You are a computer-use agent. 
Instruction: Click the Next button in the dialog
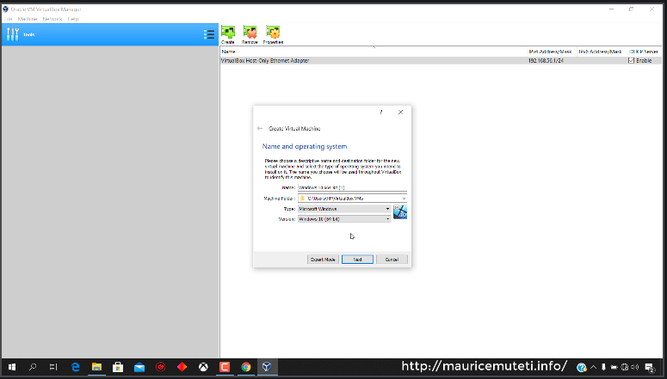pos(357,260)
